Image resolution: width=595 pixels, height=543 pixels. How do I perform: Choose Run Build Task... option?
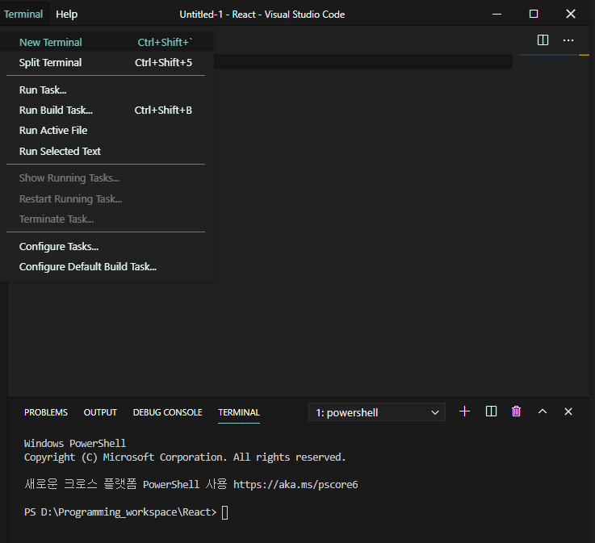pyautogui.click(x=107, y=110)
